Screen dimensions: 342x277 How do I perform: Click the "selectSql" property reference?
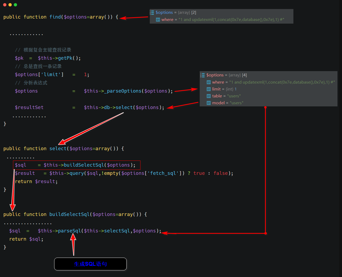coord(117,231)
